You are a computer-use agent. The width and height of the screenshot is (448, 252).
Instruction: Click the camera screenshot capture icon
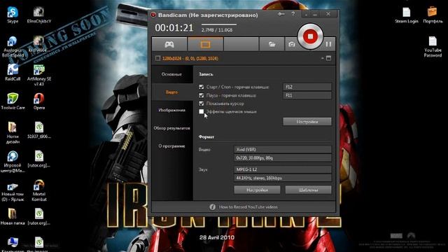pos(292,44)
